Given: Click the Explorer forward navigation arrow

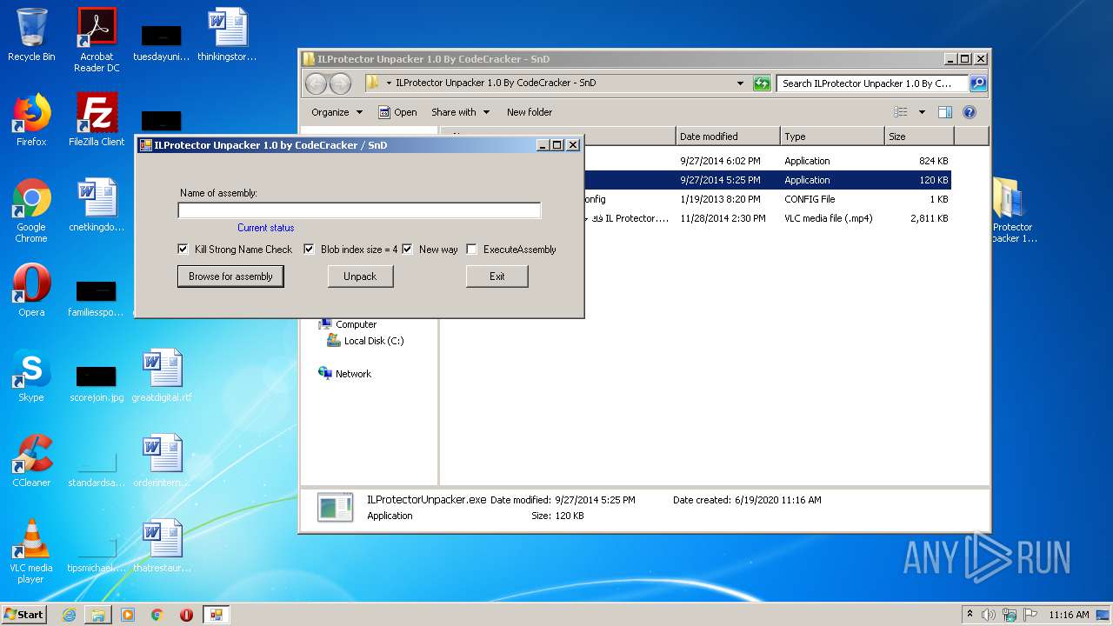Looking at the screenshot, I should (x=341, y=83).
